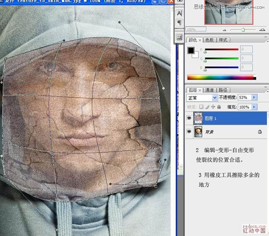The image size is (269, 236).
Task: Click Navigator zoom out small mountains icon
Action: [x=224, y=30]
